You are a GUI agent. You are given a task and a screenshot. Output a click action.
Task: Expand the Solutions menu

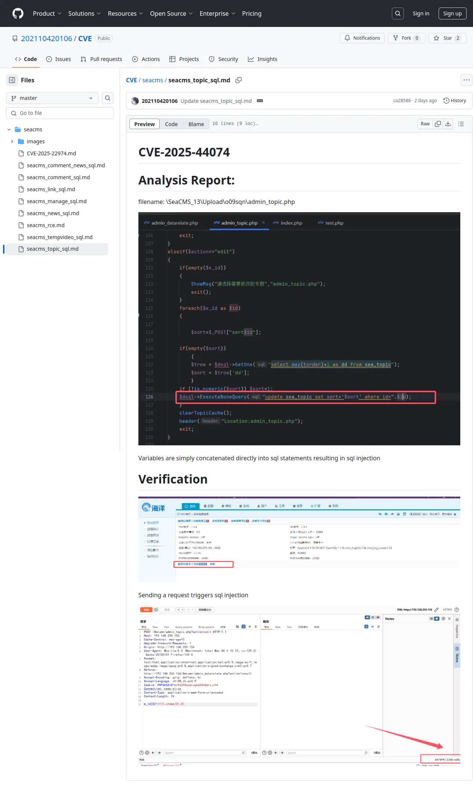click(85, 13)
